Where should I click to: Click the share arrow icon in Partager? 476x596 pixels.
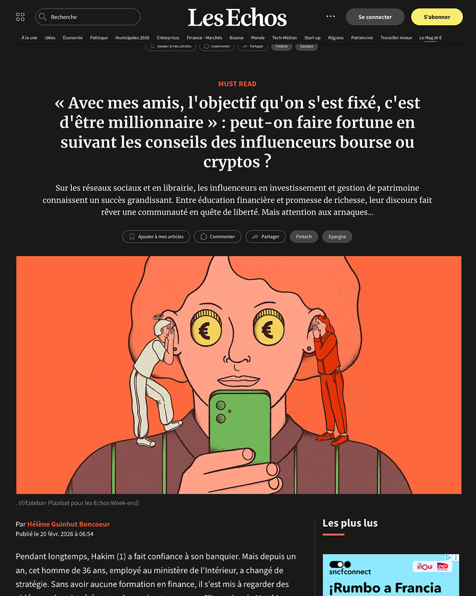click(255, 237)
